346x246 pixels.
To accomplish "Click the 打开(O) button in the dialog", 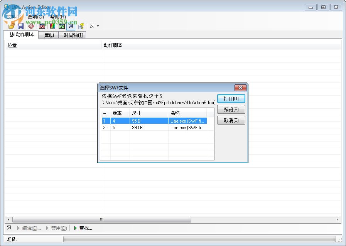I will coord(231,98).
